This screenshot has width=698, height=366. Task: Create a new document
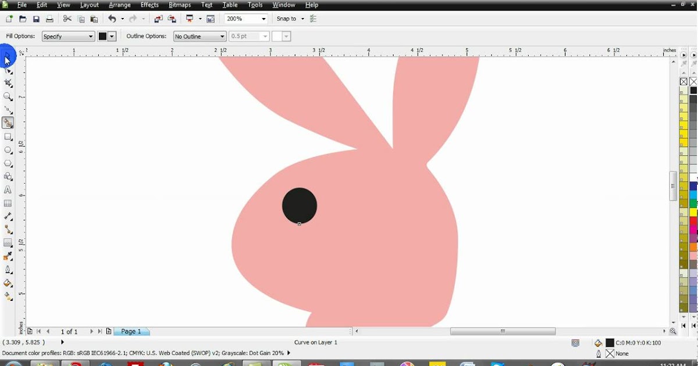point(9,19)
